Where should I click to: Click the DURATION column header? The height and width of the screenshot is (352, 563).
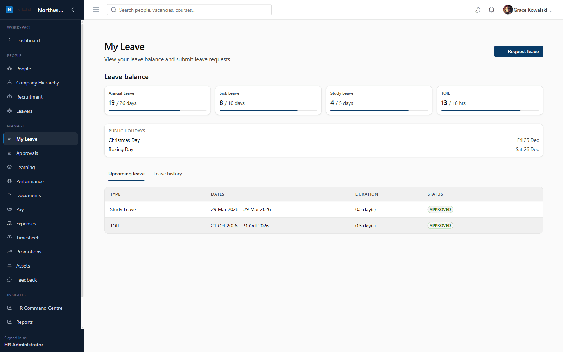pos(367,194)
